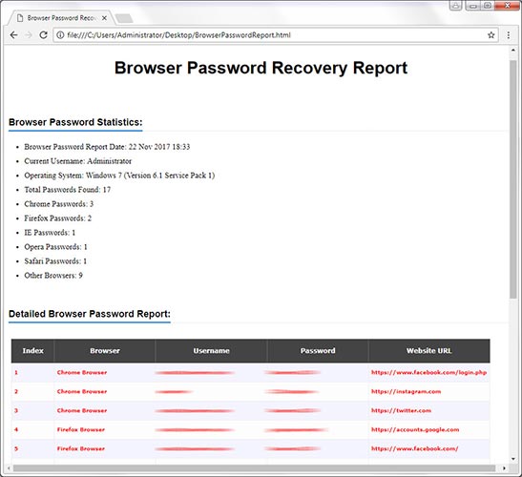Click the Website URL column header
Viewport: 522px width, 477px height.
(428, 351)
